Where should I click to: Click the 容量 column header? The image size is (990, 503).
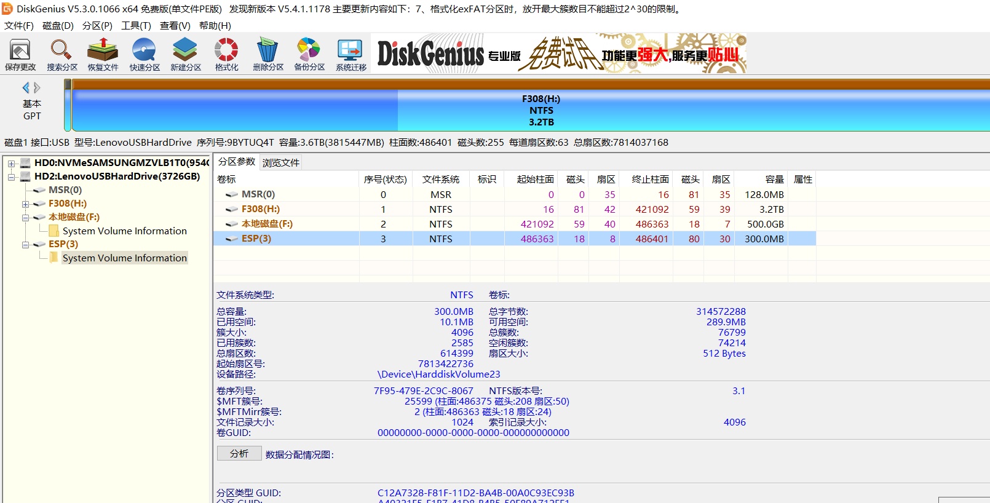pyautogui.click(x=761, y=179)
